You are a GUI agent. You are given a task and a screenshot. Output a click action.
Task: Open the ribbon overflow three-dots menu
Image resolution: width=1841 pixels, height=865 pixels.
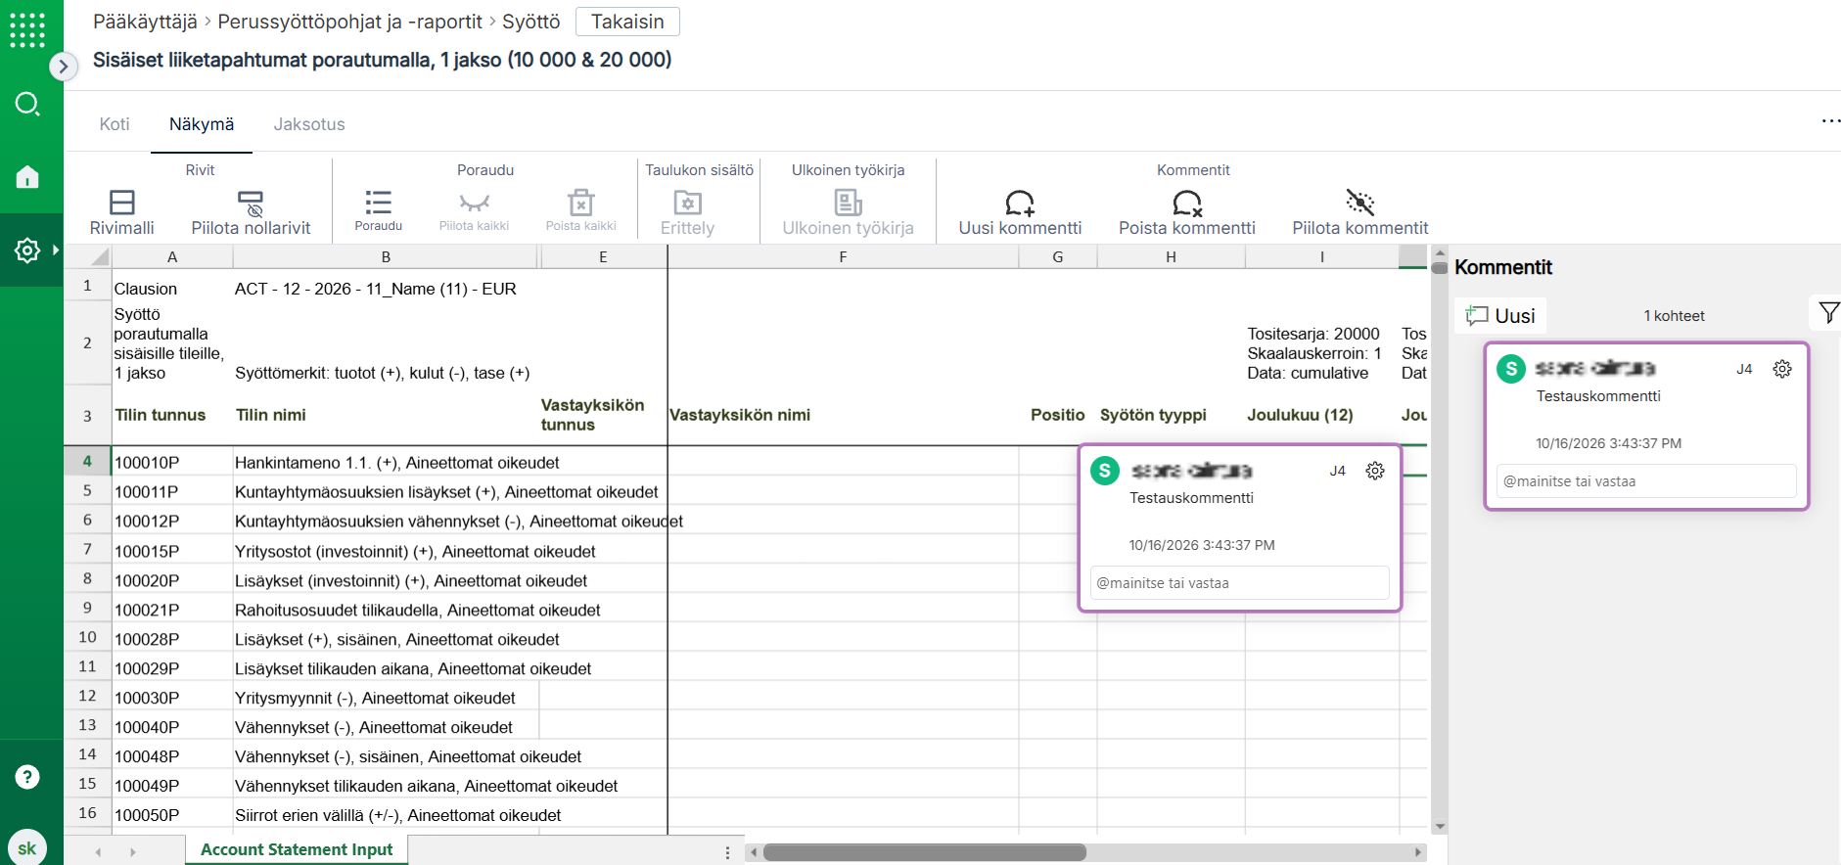coord(1830,120)
